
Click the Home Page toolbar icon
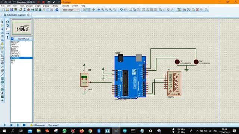click(21, 10)
